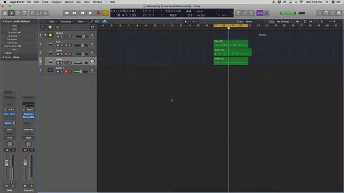Go to beginning transport button
Screen dimensions: 344x193
(82, 13)
